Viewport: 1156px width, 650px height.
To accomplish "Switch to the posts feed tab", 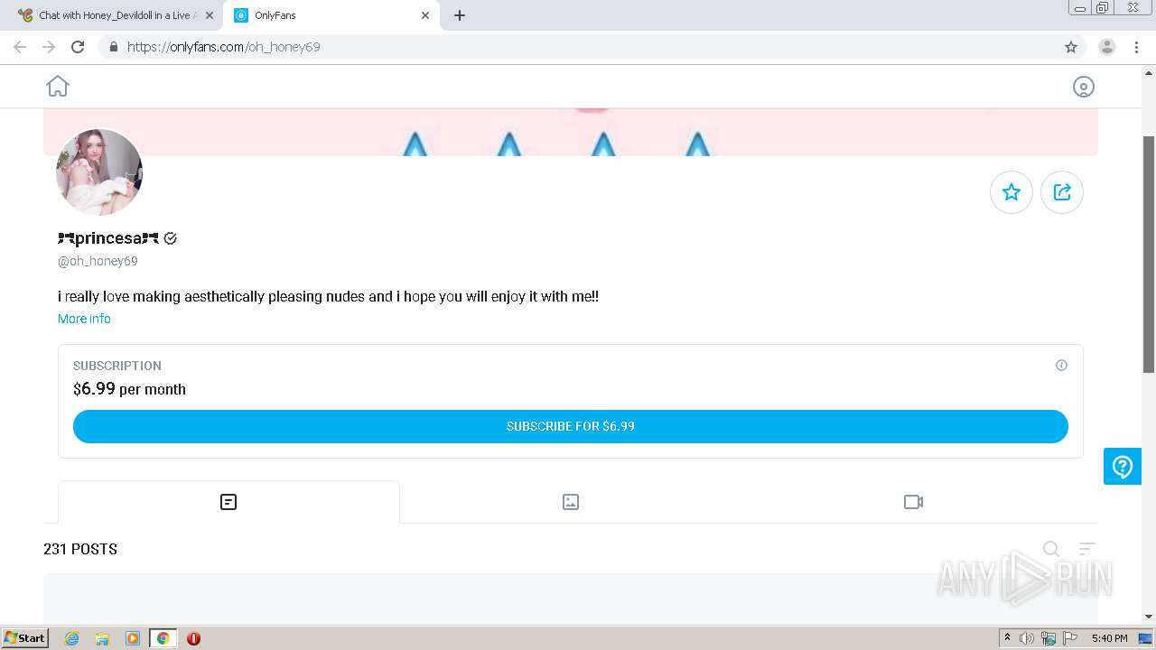I will pyautogui.click(x=228, y=502).
